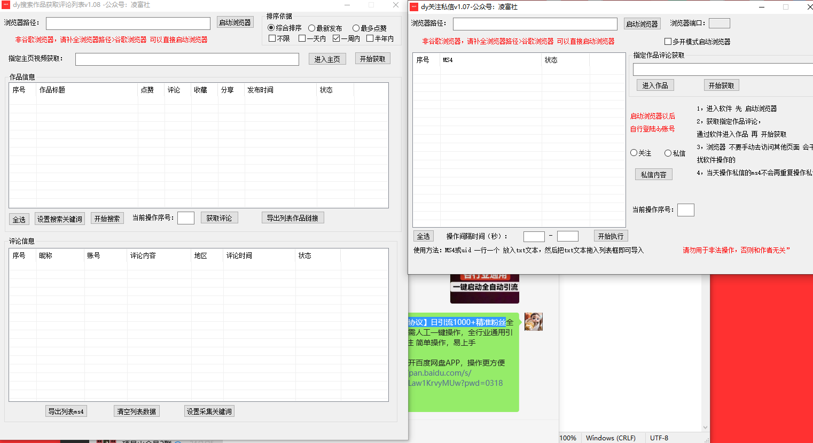Check the 不限 time filter
Viewport: 813px width, 443px height.
[272, 38]
